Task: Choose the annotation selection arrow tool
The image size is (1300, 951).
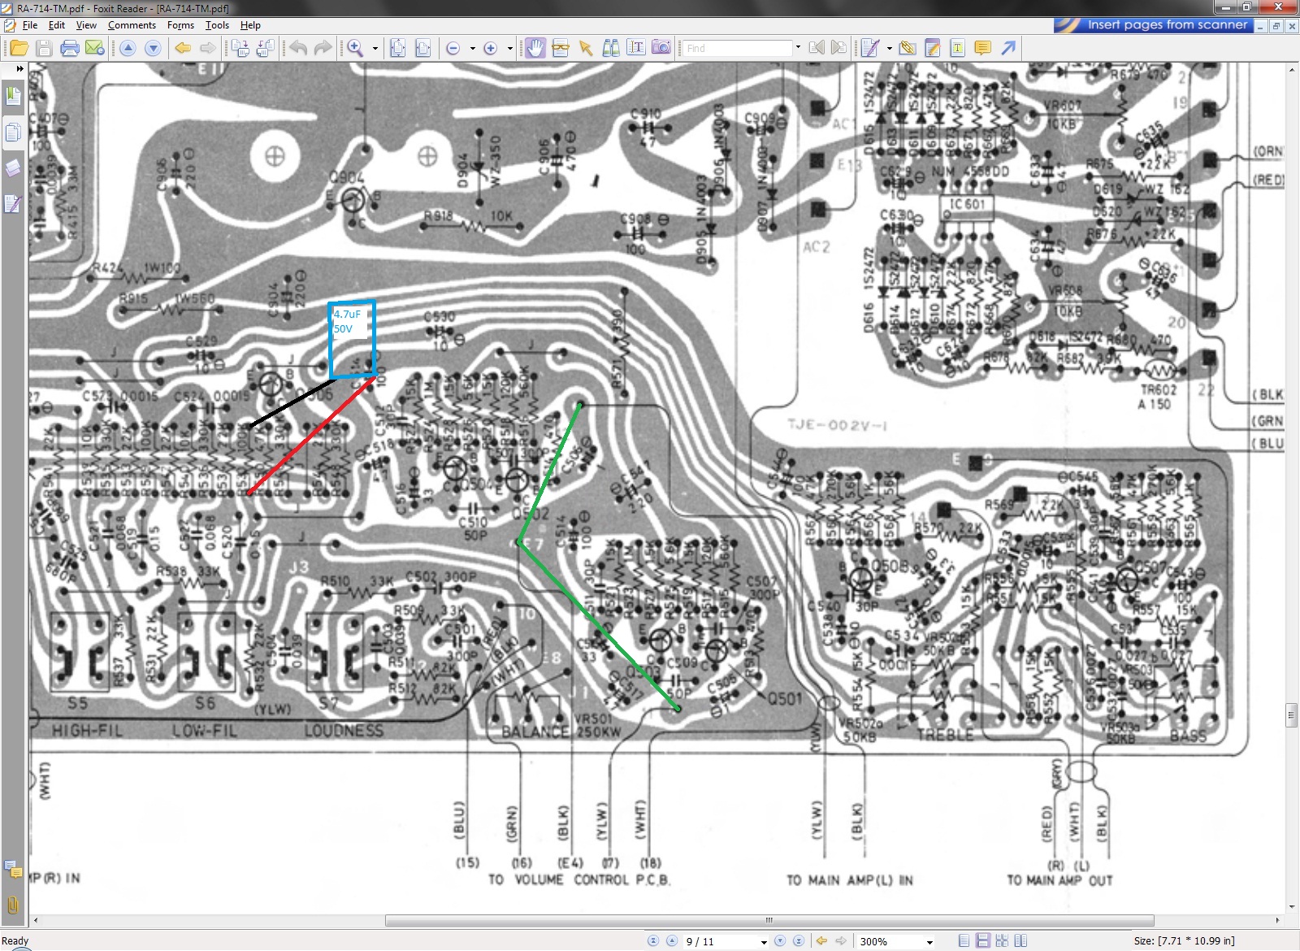Action: click(x=586, y=48)
